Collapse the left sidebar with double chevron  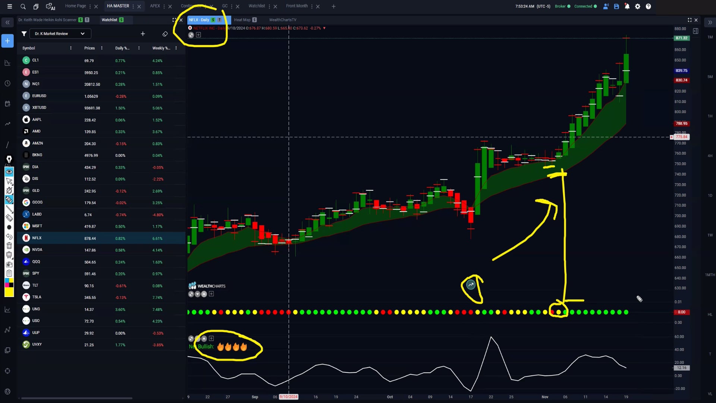pyautogui.click(x=7, y=22)
